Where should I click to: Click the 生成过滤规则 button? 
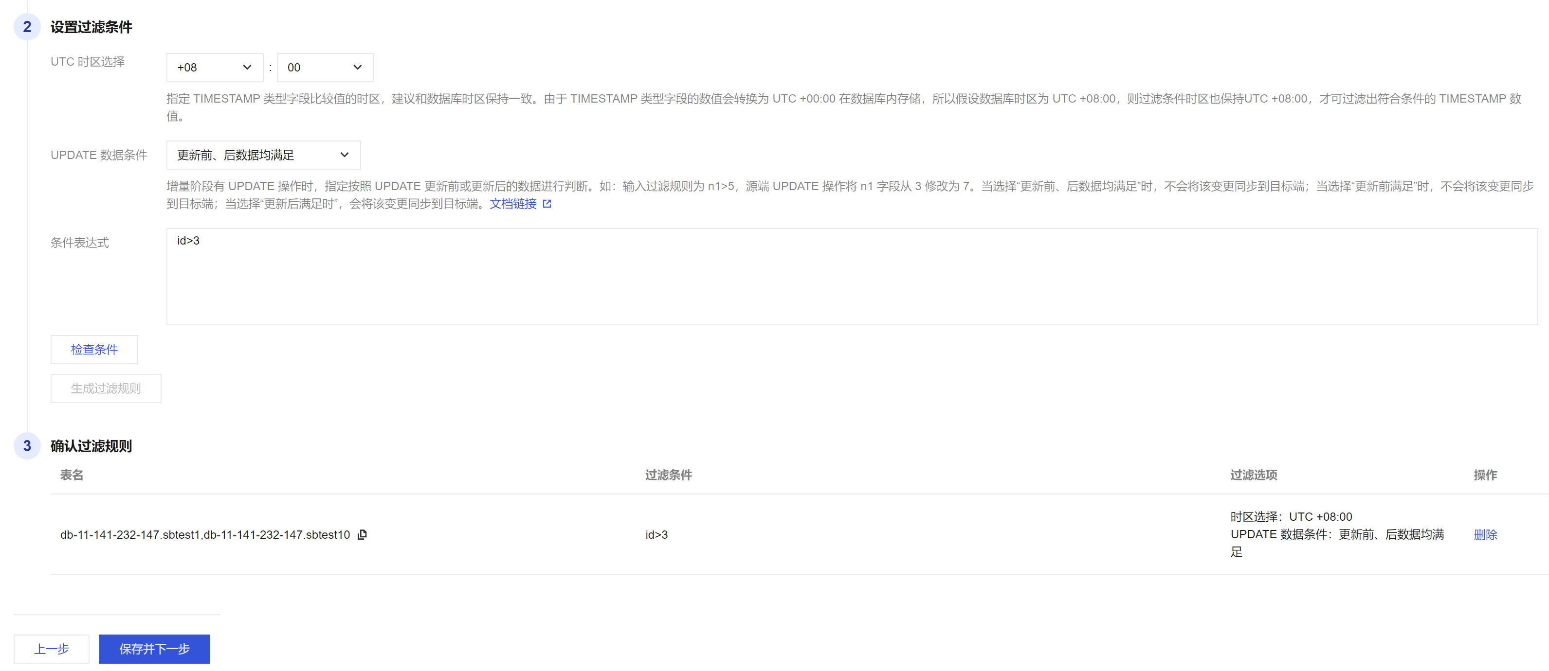click(x=106, y=388)
